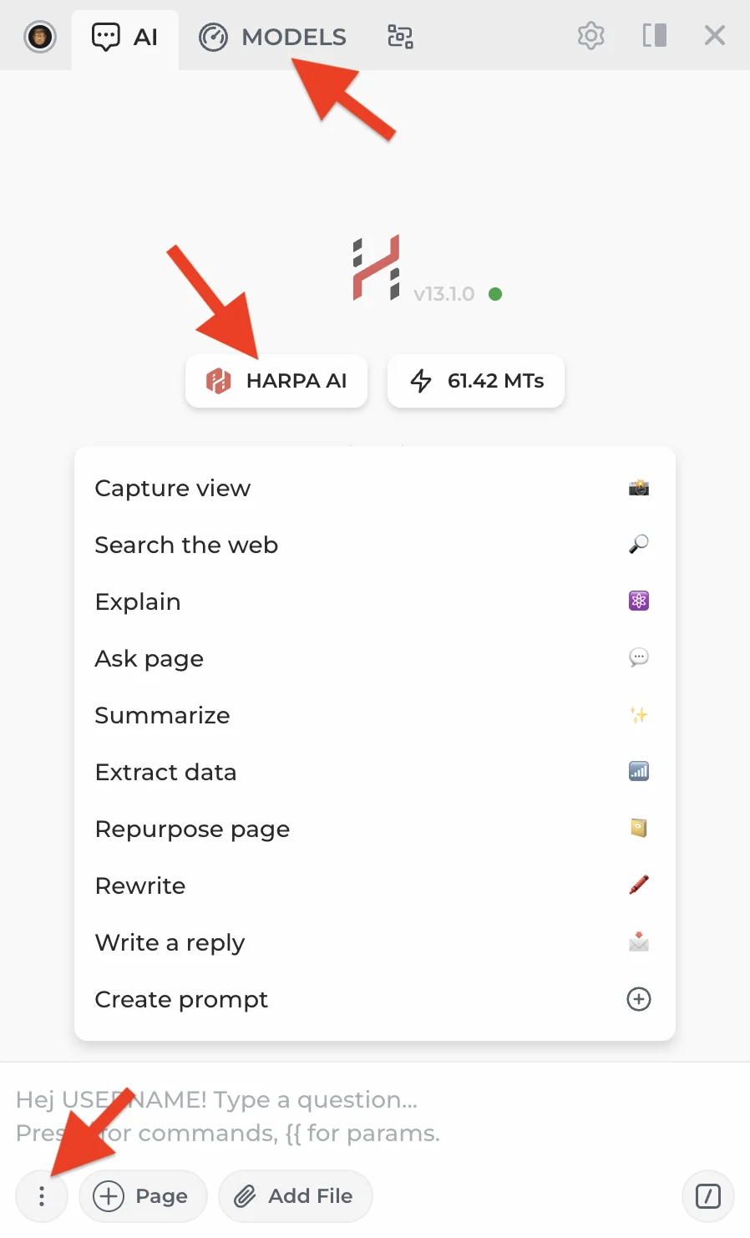Select the Rewrite command
The image size is (750, 1238).
[x=140, y=885]
